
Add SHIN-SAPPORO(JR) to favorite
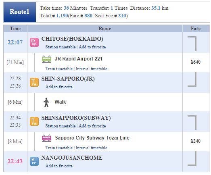click(x=59, y=87)
